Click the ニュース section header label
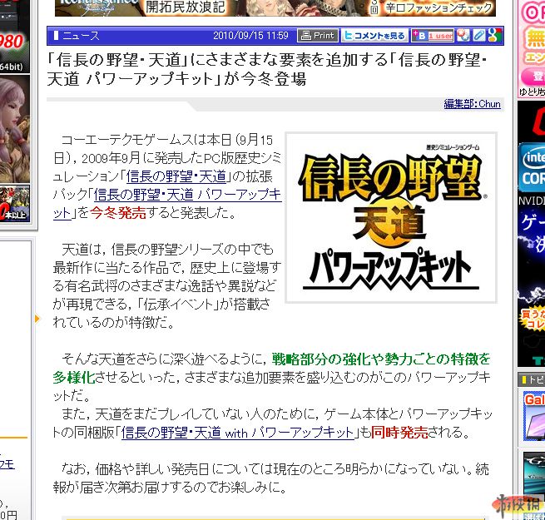 tap(80, 36)
